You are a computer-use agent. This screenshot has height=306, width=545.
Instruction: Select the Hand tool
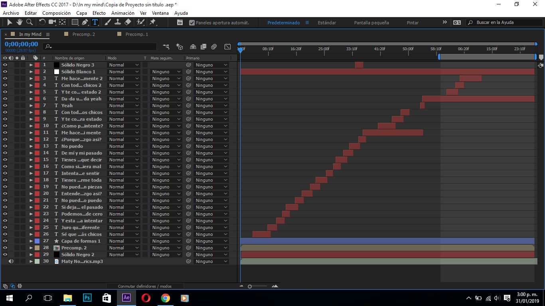point(19,22)
